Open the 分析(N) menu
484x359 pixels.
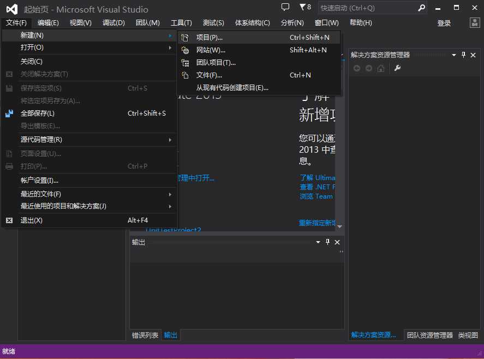click(x=292, y=23)
